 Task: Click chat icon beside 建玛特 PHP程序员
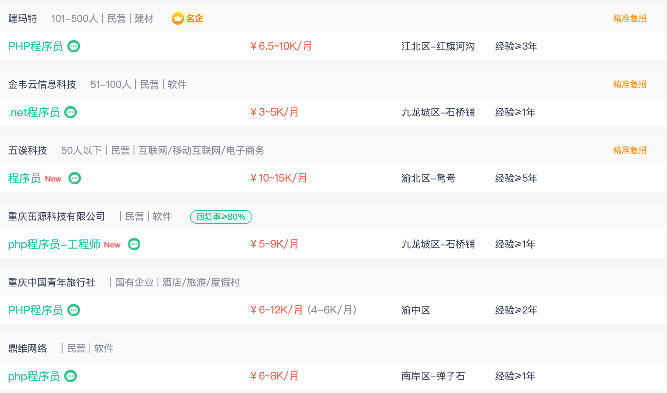(x=74, y=46)
